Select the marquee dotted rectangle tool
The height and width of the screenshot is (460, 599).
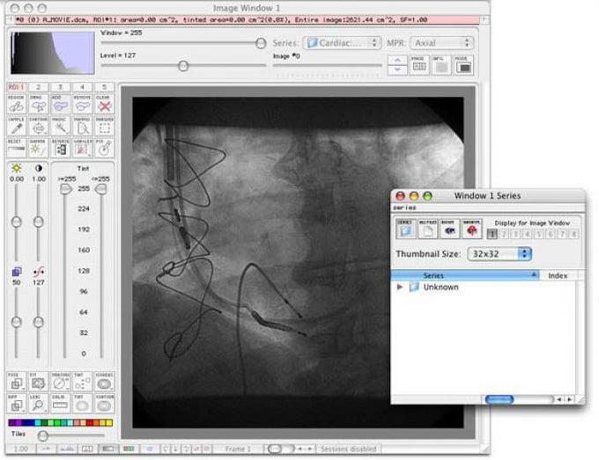click(104, 126)
